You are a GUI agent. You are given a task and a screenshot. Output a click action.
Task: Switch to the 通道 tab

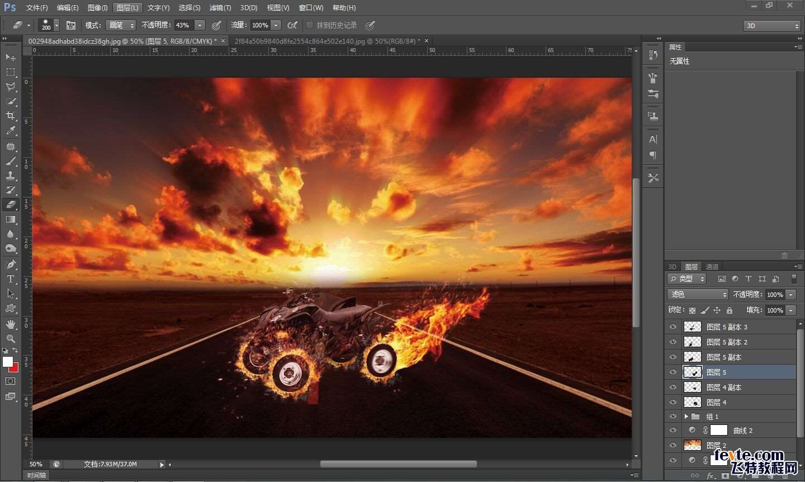point(712,267)
